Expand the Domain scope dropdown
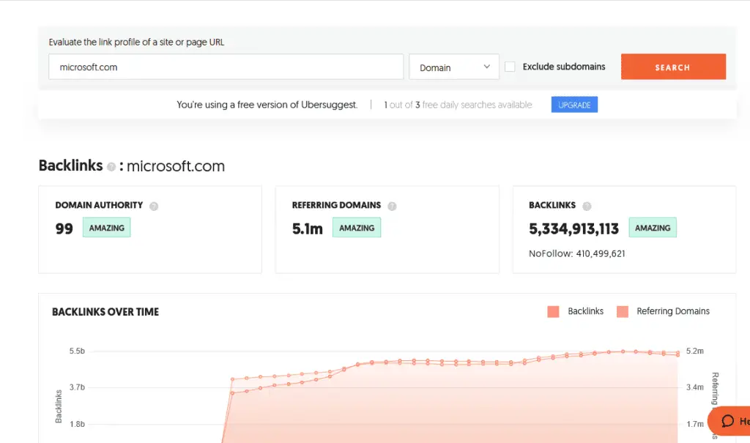The height and width of the screenshot is (443, 750). [x=453, y=67]
